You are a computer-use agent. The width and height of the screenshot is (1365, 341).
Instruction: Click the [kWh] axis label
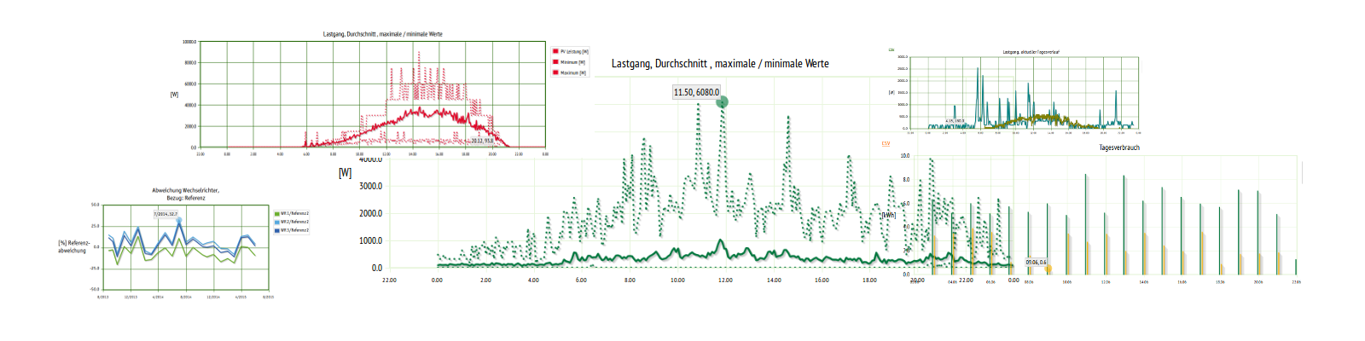pyautogui.click(x=889, y=215)
